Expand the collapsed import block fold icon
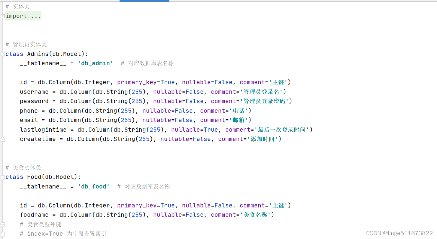The image size is (437, 239). tap(3, 16)
